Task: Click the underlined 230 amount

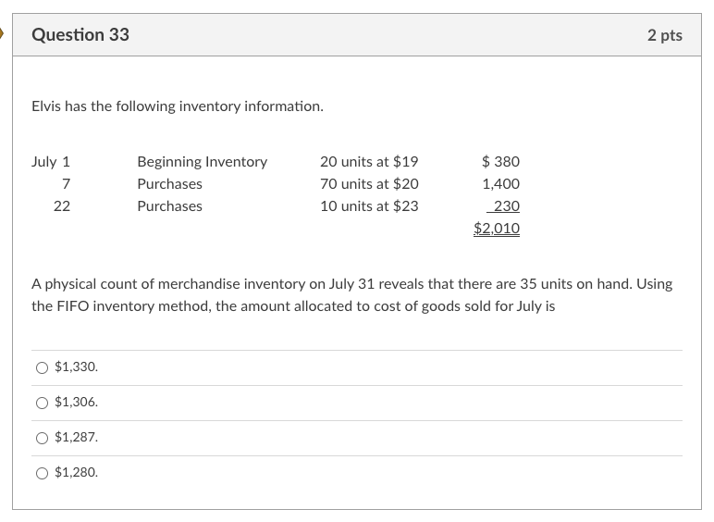Action: tap(504, 206)
